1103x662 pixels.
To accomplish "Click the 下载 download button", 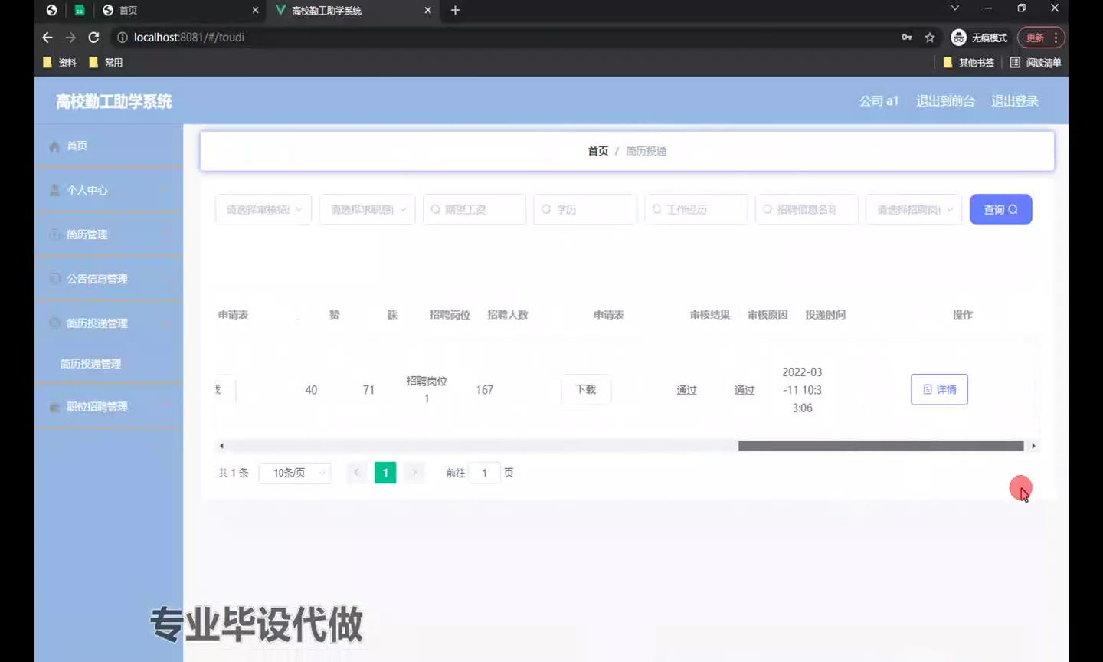I will tap(586, 389).
